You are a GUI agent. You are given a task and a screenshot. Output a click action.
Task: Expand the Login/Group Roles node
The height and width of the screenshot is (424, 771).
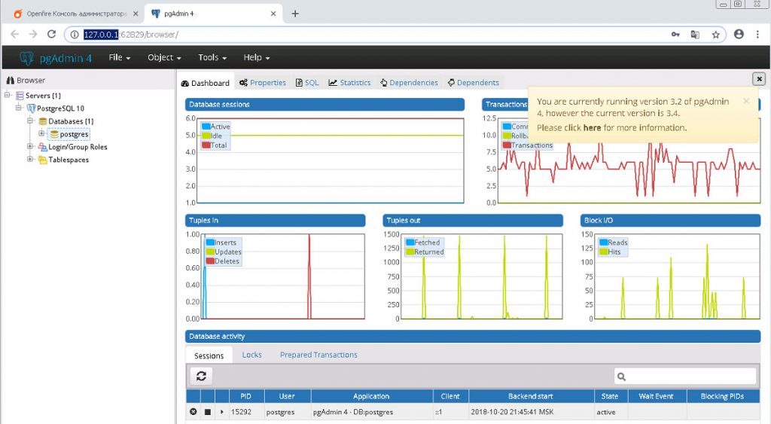30,146
